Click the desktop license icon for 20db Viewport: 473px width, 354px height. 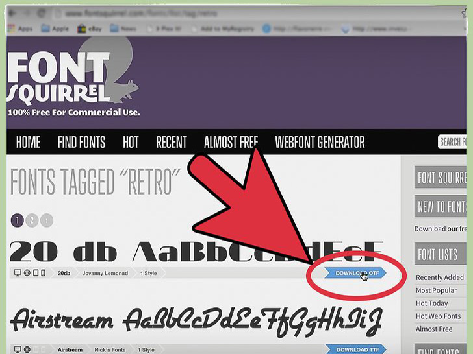(18, 273)
